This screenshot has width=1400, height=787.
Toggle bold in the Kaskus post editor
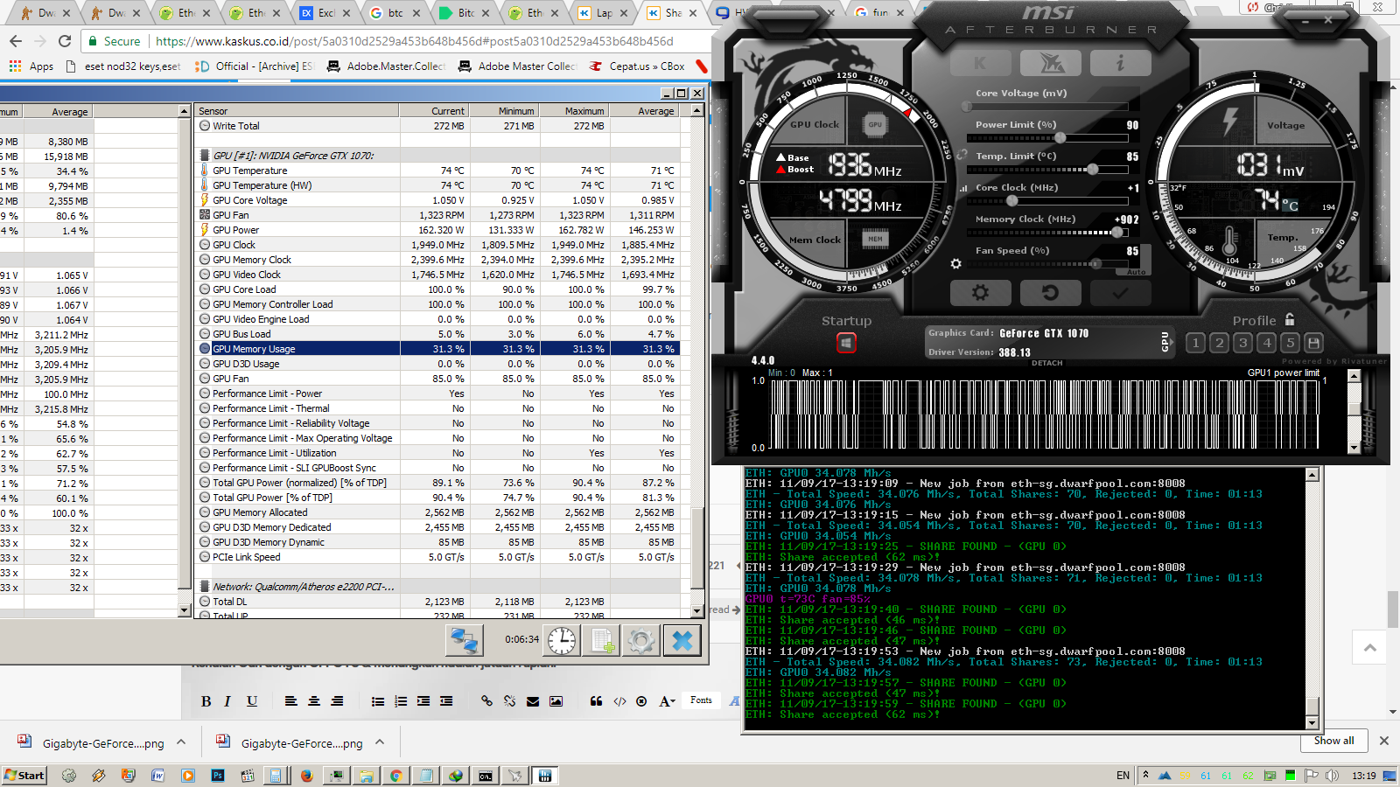(x=206, y=701)
